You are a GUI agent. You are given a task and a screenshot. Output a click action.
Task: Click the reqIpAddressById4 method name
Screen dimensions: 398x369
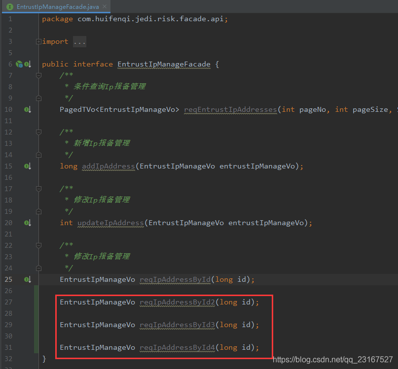click(x=177, y=347)
